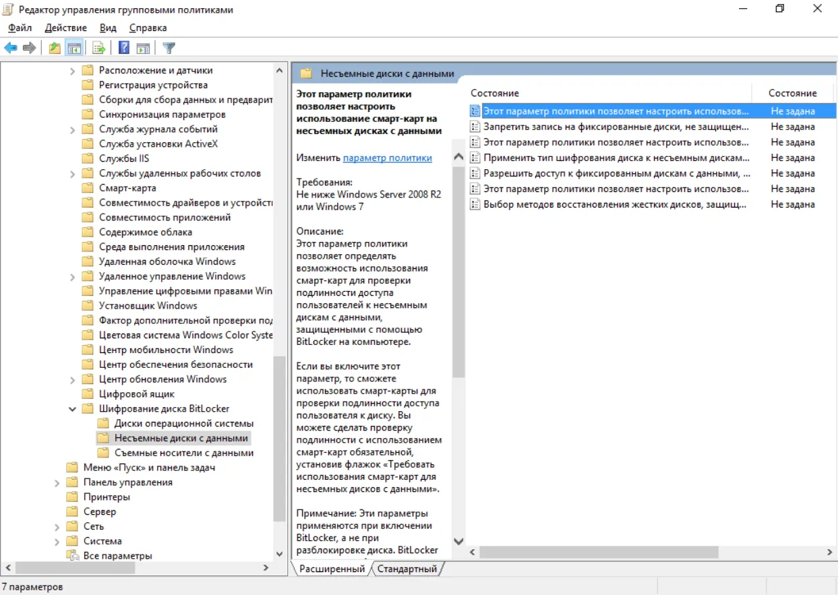Click the policy icon beside 'Разрешить доступ к фиксированным дискам'

point(475,173)
